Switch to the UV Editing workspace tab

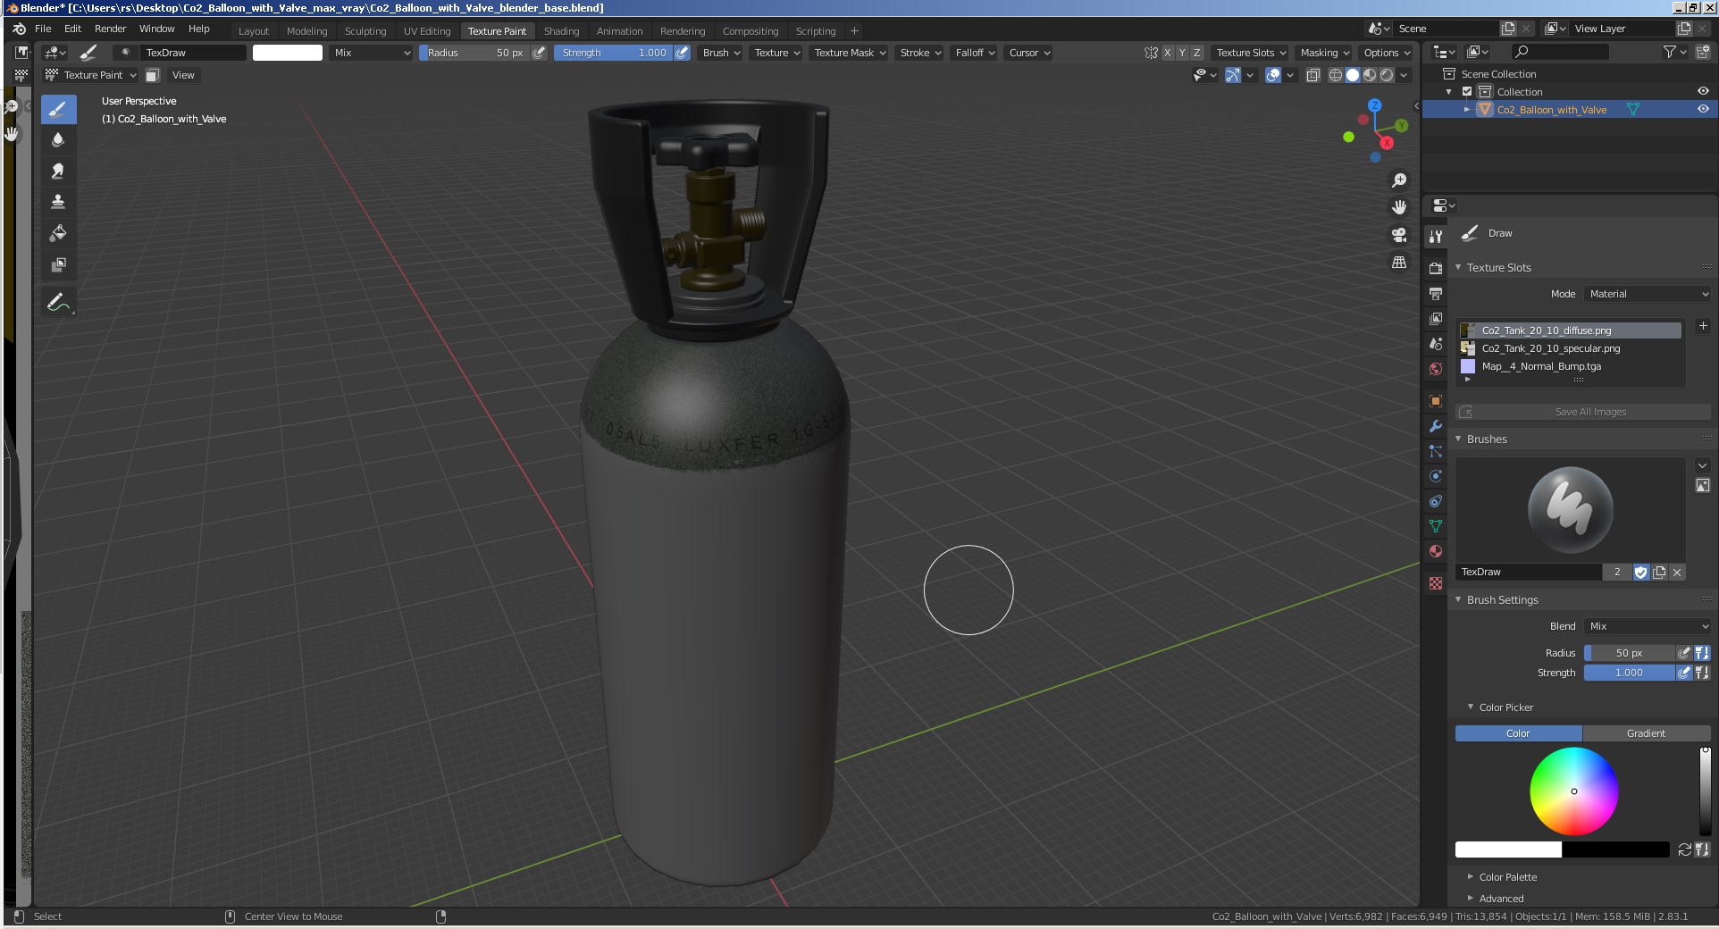(x=427, y=30)
